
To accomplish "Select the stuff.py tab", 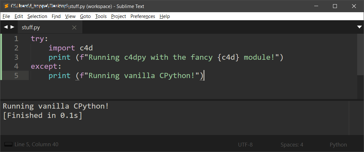I will [x=31, y=28].
